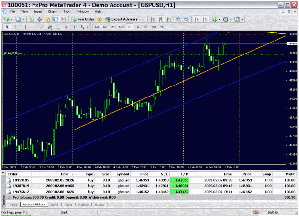Expand dropdown arrow beside Periods clock icon
Image resolution: width=299 pixels, height=216 pixels.
tap(231, 19)
